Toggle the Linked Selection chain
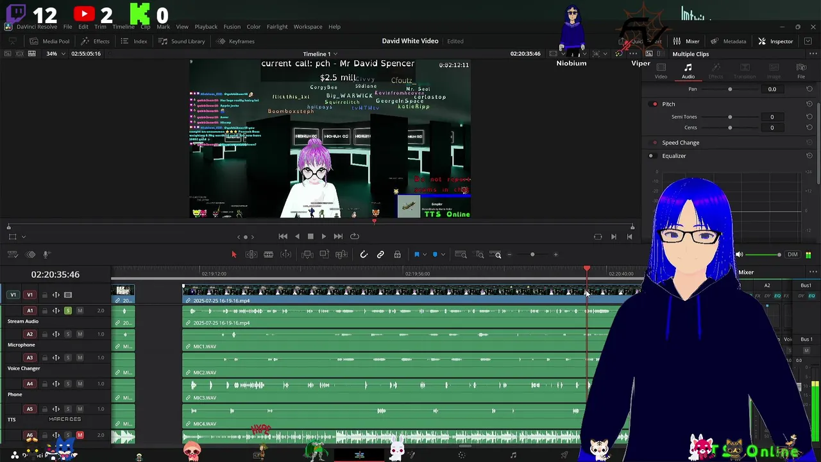The width and height of the screenshot is (821, 462). tap(380, 255)
